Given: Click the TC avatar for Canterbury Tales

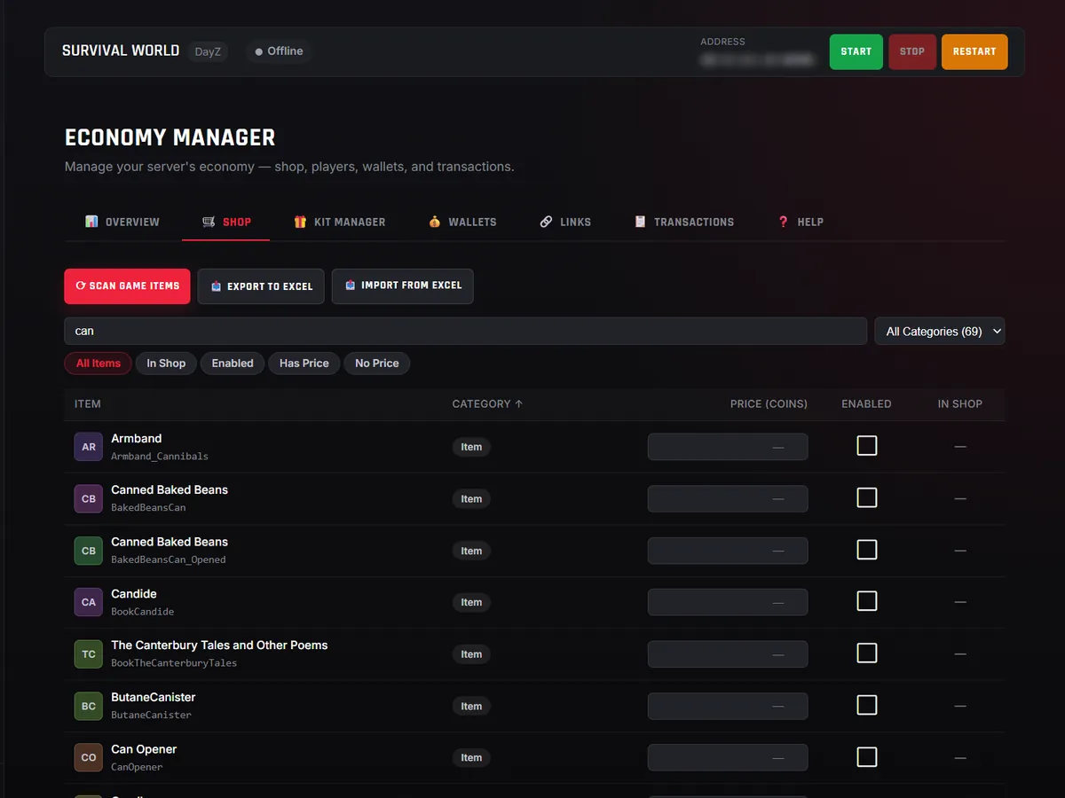Looking at the screenshot, I should tap(89, 654).
